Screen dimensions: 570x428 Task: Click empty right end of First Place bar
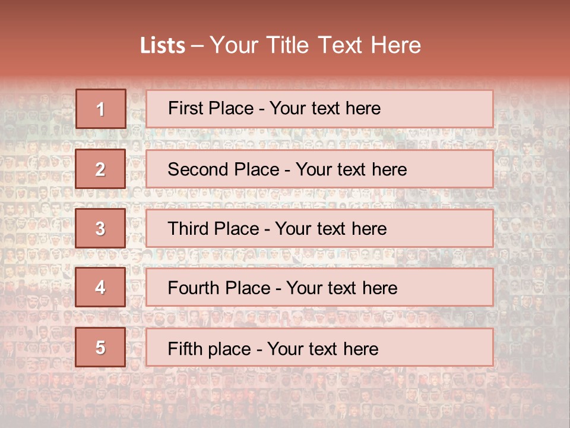pyautogui.click(x=451, y=109)
